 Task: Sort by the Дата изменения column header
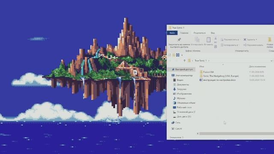point(257,67)
